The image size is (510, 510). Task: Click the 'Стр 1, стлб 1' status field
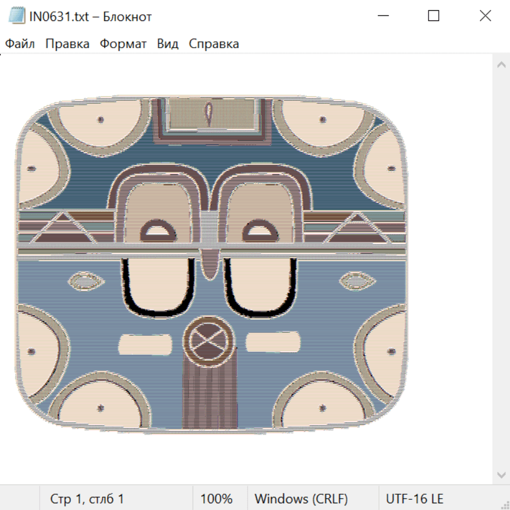87,499
